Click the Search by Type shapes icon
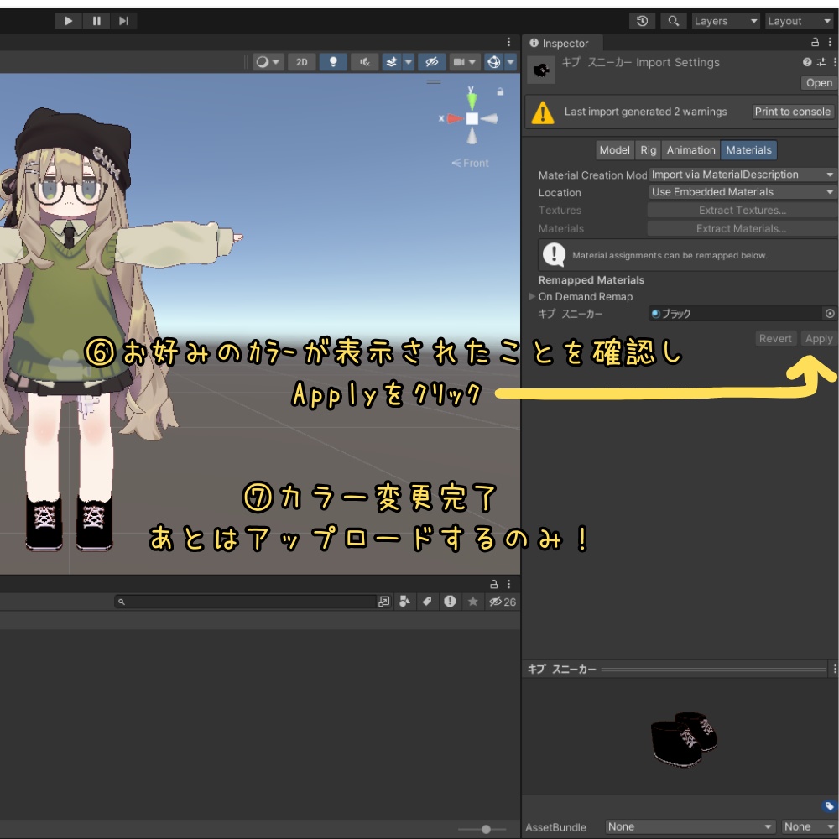Image resolution: width=839 pixels, height=839 pixels. (x=405, y=602)
